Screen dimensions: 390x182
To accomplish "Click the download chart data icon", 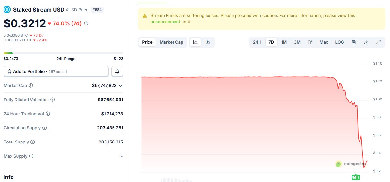I will pyautogui.click(x=366, y=42).
